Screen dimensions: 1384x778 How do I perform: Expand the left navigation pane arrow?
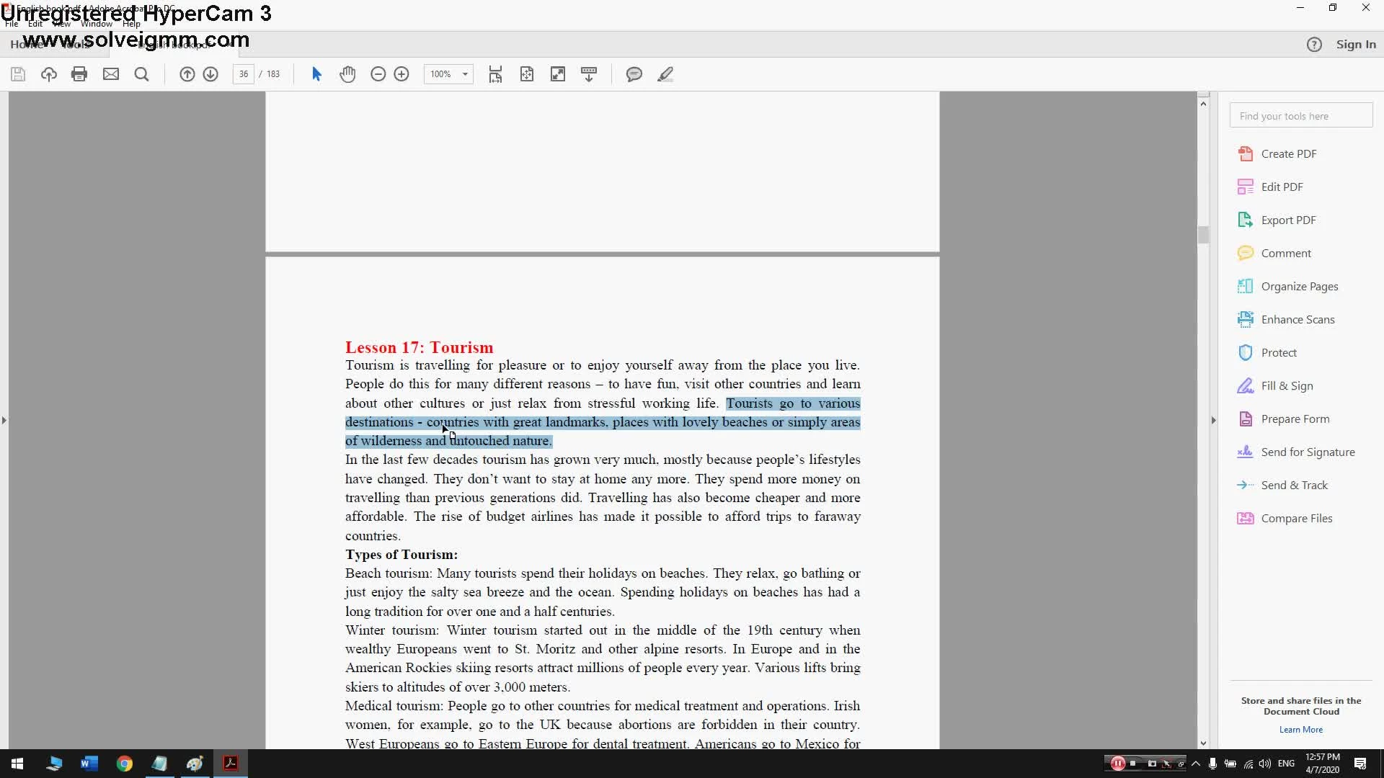click(4, 420)
